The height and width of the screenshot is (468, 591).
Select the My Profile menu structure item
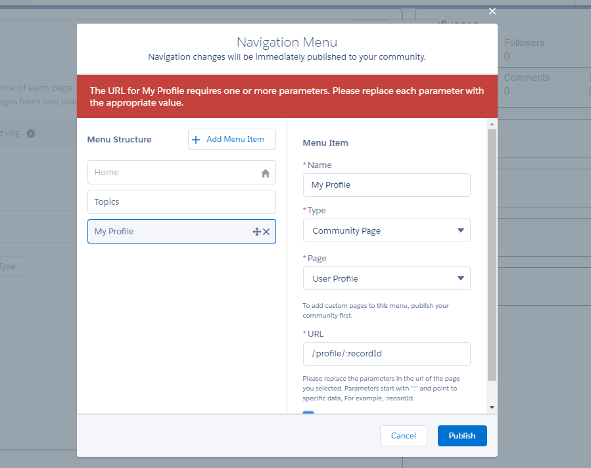coord(181,231)
